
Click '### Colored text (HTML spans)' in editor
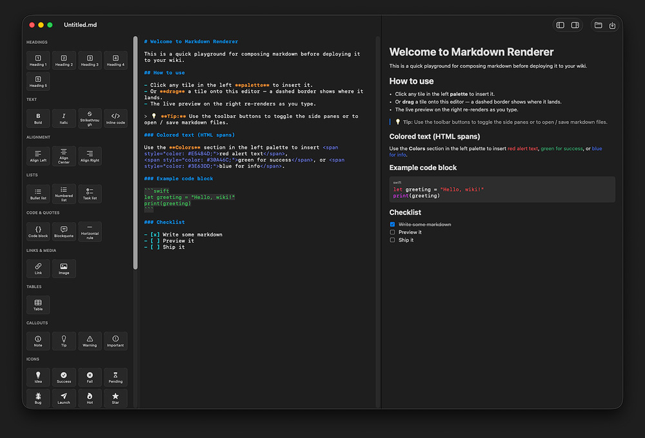pos(190,135)
